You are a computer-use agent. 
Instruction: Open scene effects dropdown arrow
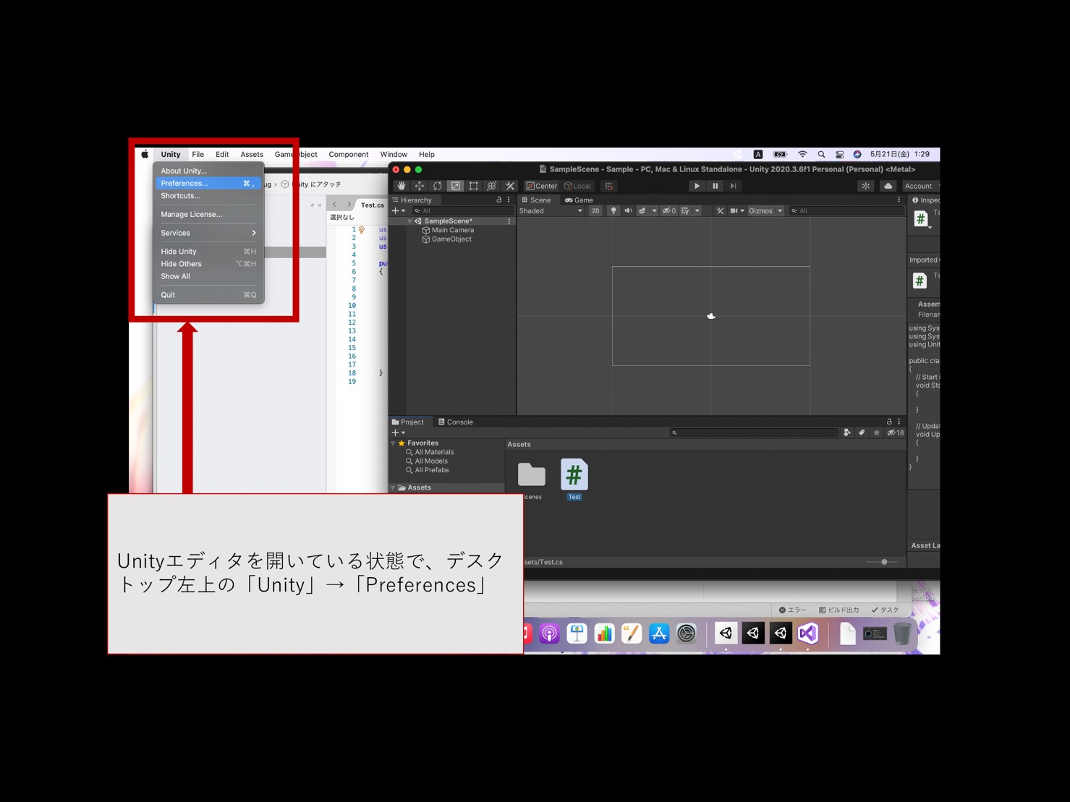point(654,211)
